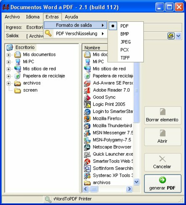Click the Nombre column header
The height and width of the screenshot is (205, 186).
(95, 48)
